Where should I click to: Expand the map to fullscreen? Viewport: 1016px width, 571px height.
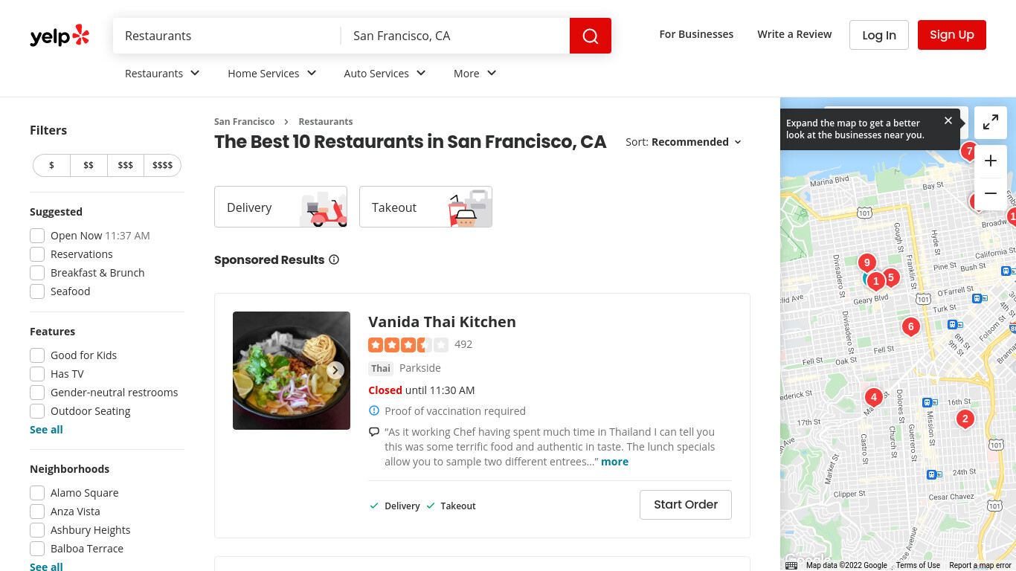pos(991,123)
